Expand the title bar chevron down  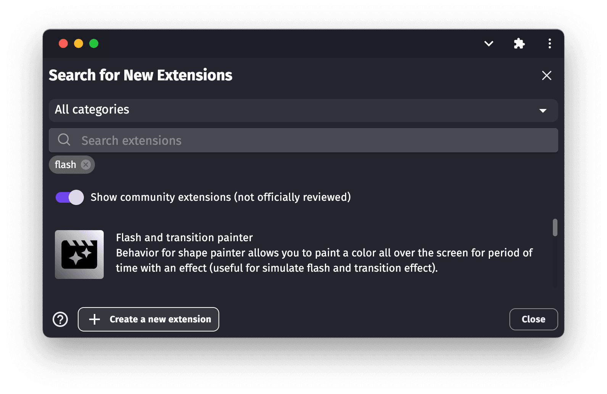pyautogui.click(x=488, y=43)
